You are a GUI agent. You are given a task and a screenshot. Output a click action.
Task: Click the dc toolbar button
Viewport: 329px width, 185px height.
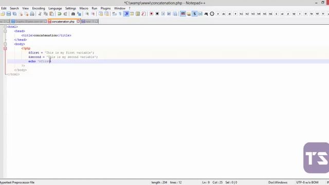[224, 14]
